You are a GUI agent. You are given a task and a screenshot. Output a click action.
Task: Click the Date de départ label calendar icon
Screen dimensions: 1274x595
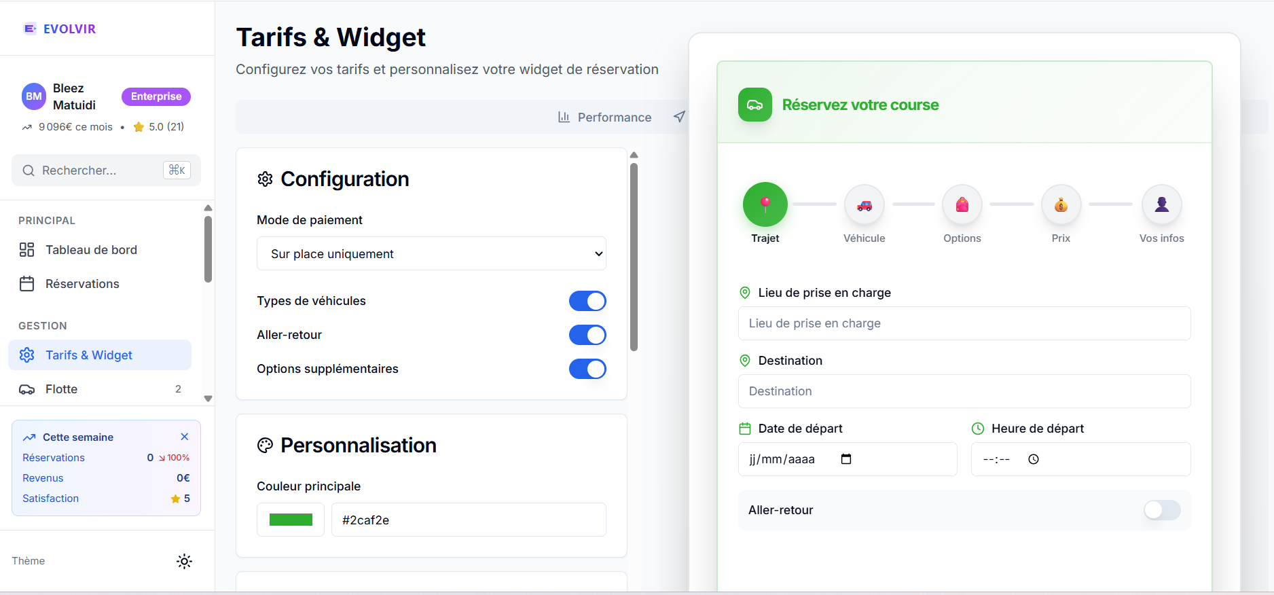tap(745, 429)
